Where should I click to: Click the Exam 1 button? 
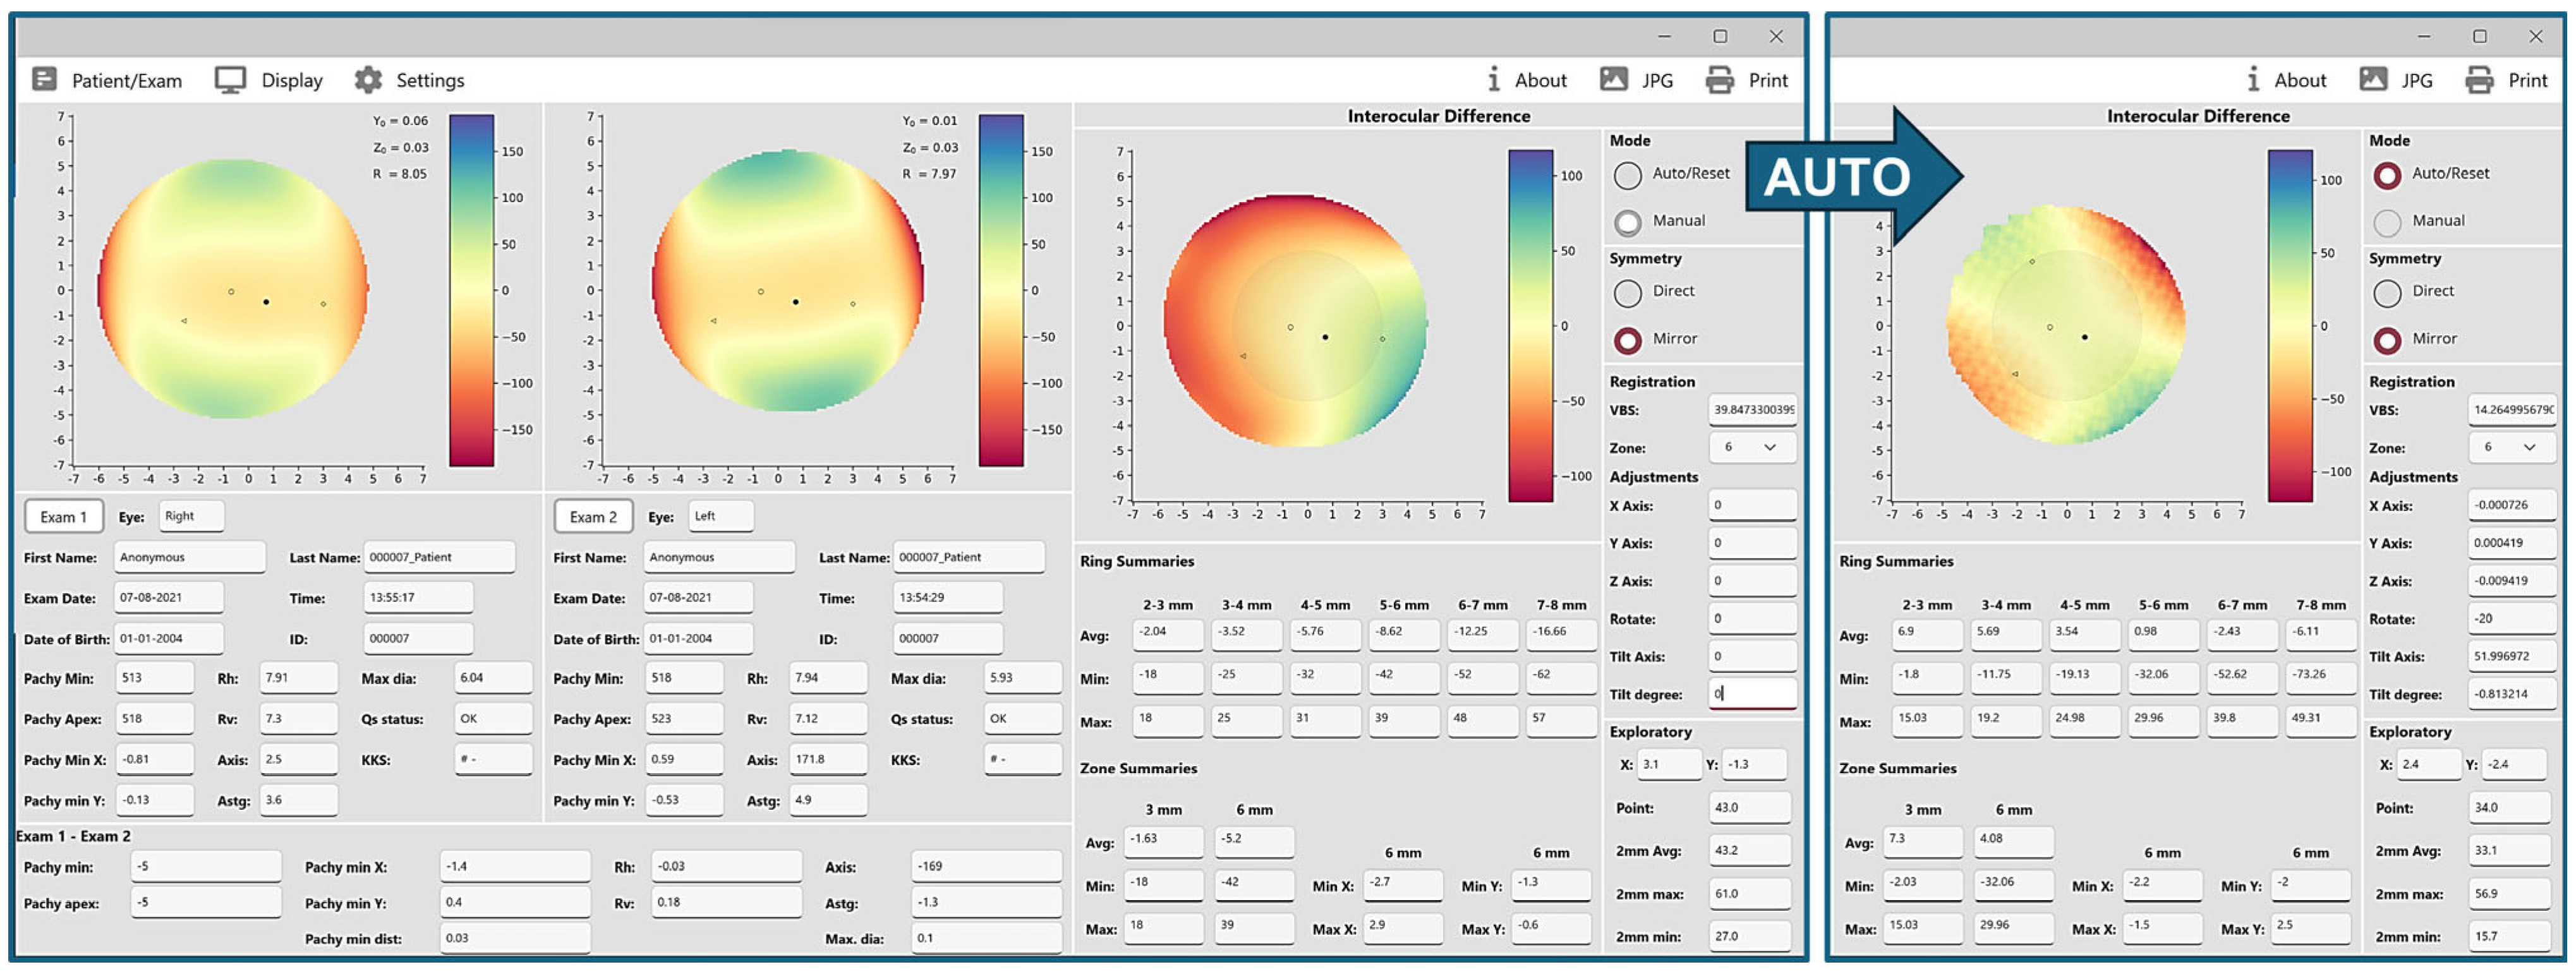(x=63, y=517)
